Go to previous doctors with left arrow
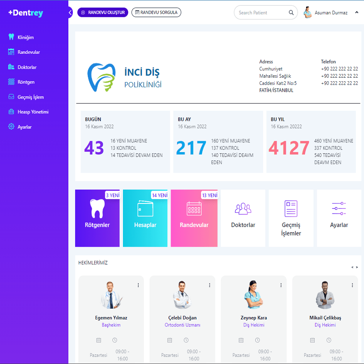This screenshot has height=364, width=364. 352,267
